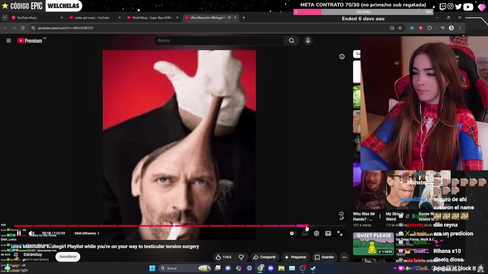Seek on the video progress bar

click(179, 226)
